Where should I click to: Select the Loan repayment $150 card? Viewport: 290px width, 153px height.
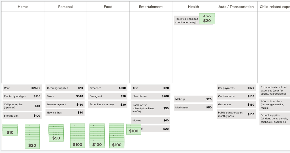[65, 104]
